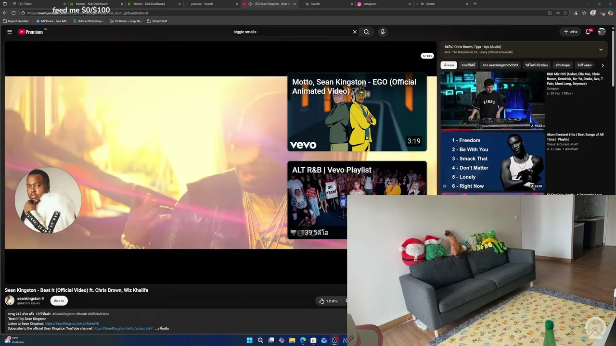Open the YouTube Create button
This screenshot has height=346, width=616.
(571, 32)
